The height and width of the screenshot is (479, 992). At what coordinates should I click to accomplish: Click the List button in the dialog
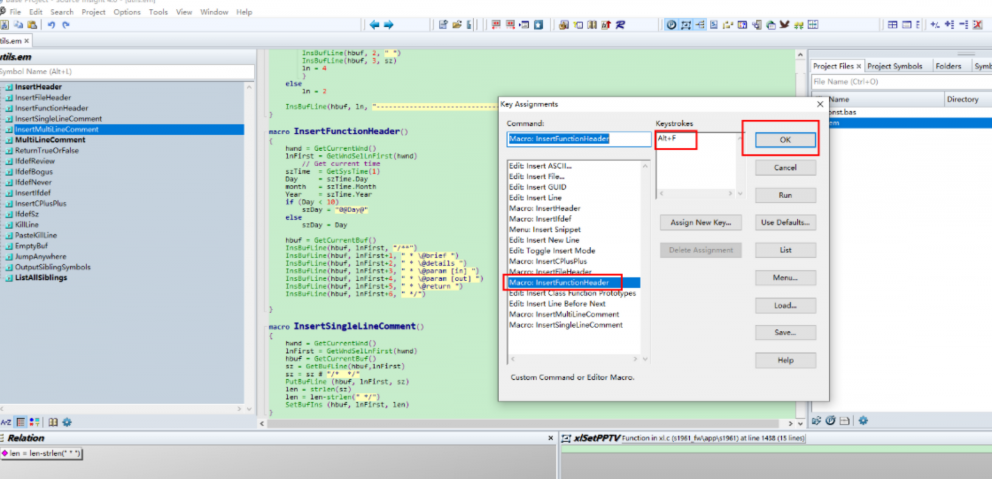click(x=785, y=250)
